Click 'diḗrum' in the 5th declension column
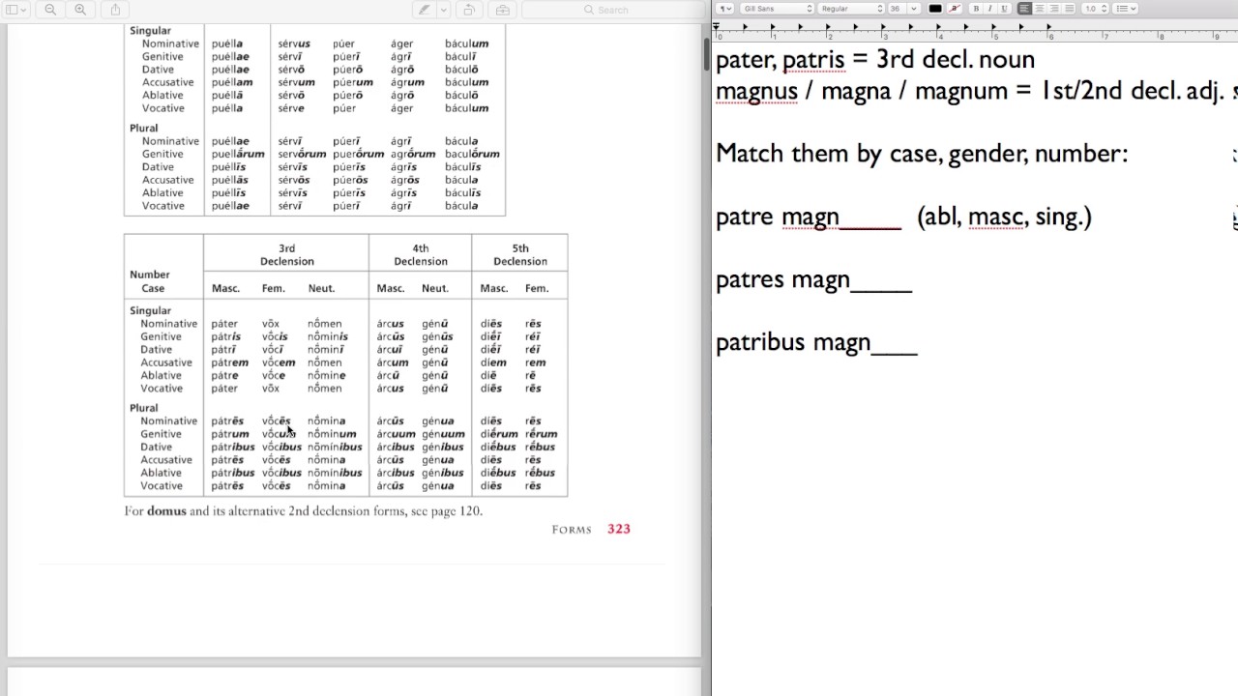1238x696 pixels. click(500, 434)
